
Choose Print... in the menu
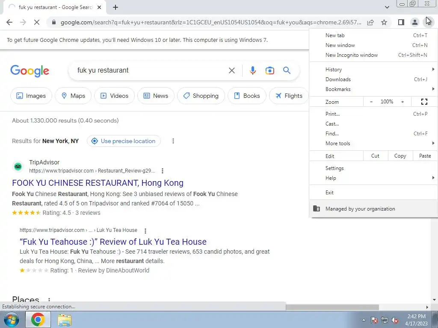point(373,114)
